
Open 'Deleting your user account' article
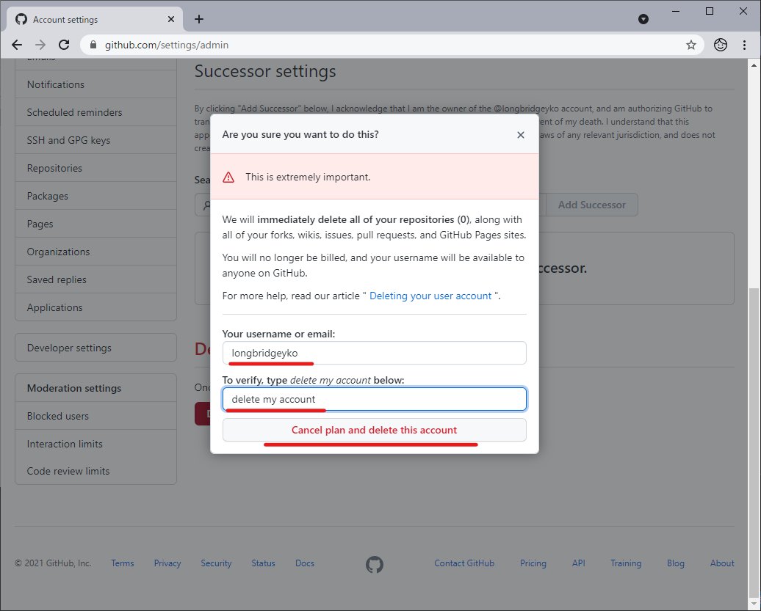430,296
